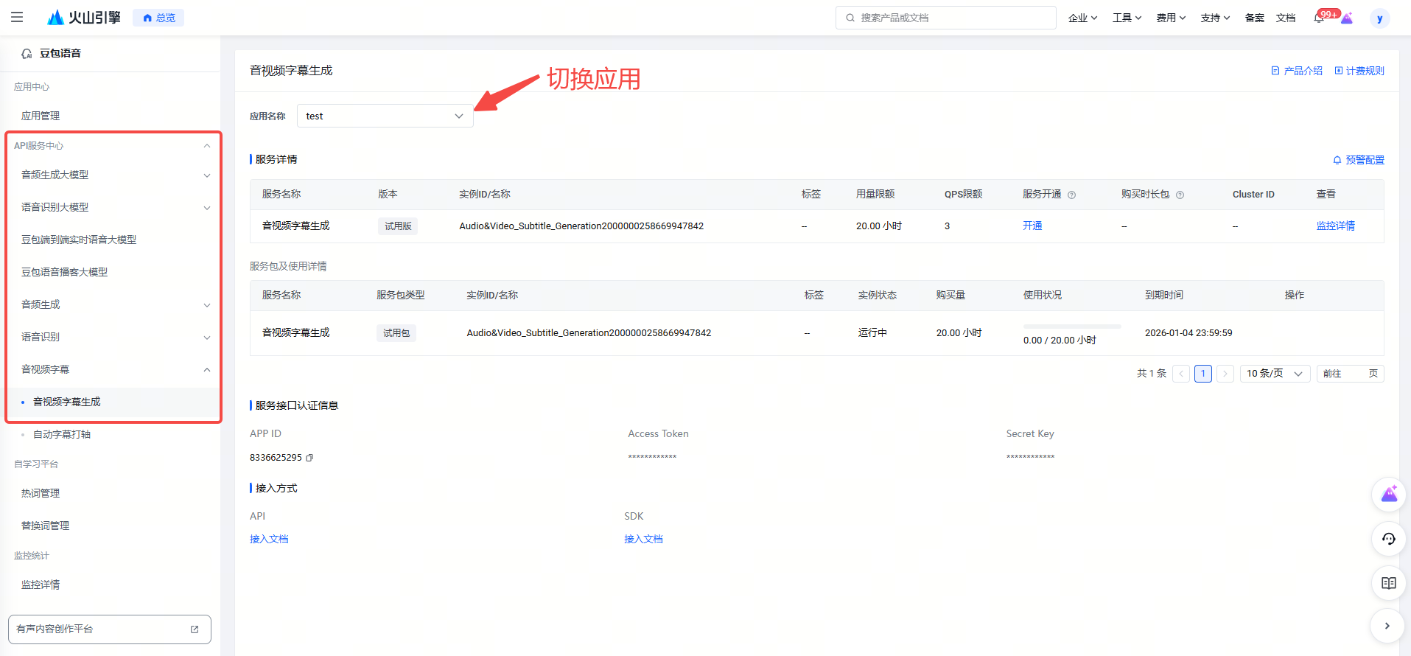
Task: Open the AI assistant floating icon
Action: pos(1389,494)
